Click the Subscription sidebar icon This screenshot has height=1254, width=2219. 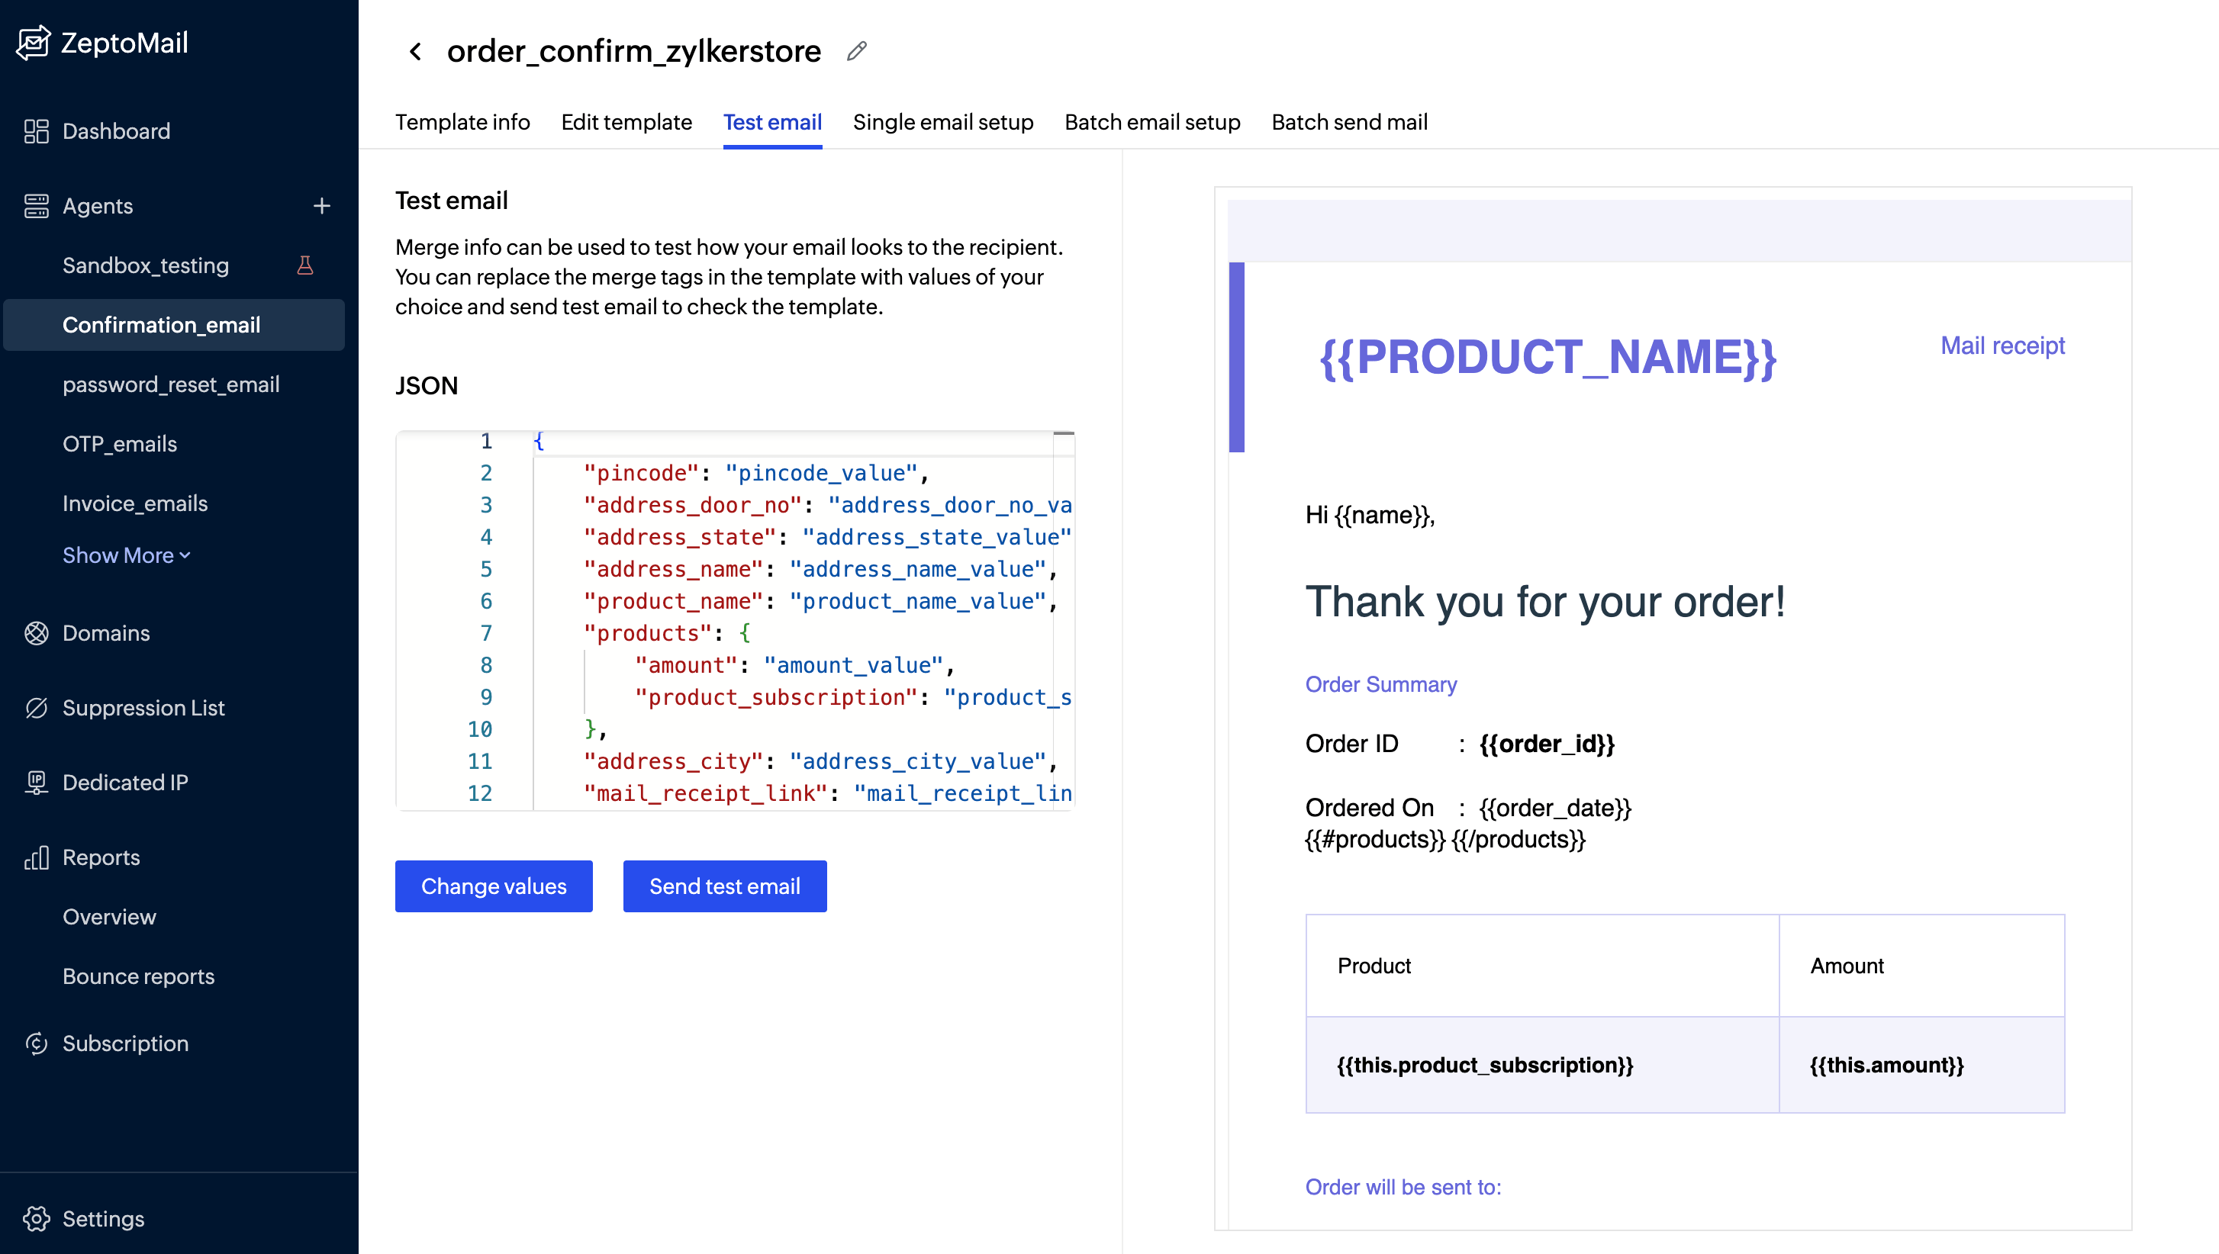point(36,1043)
